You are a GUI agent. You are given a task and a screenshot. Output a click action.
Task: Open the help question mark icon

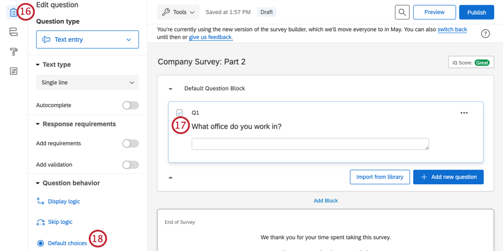tap(485, 34)
